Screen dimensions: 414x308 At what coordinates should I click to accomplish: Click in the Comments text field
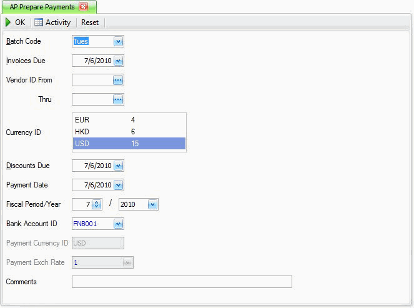point(182,282)
